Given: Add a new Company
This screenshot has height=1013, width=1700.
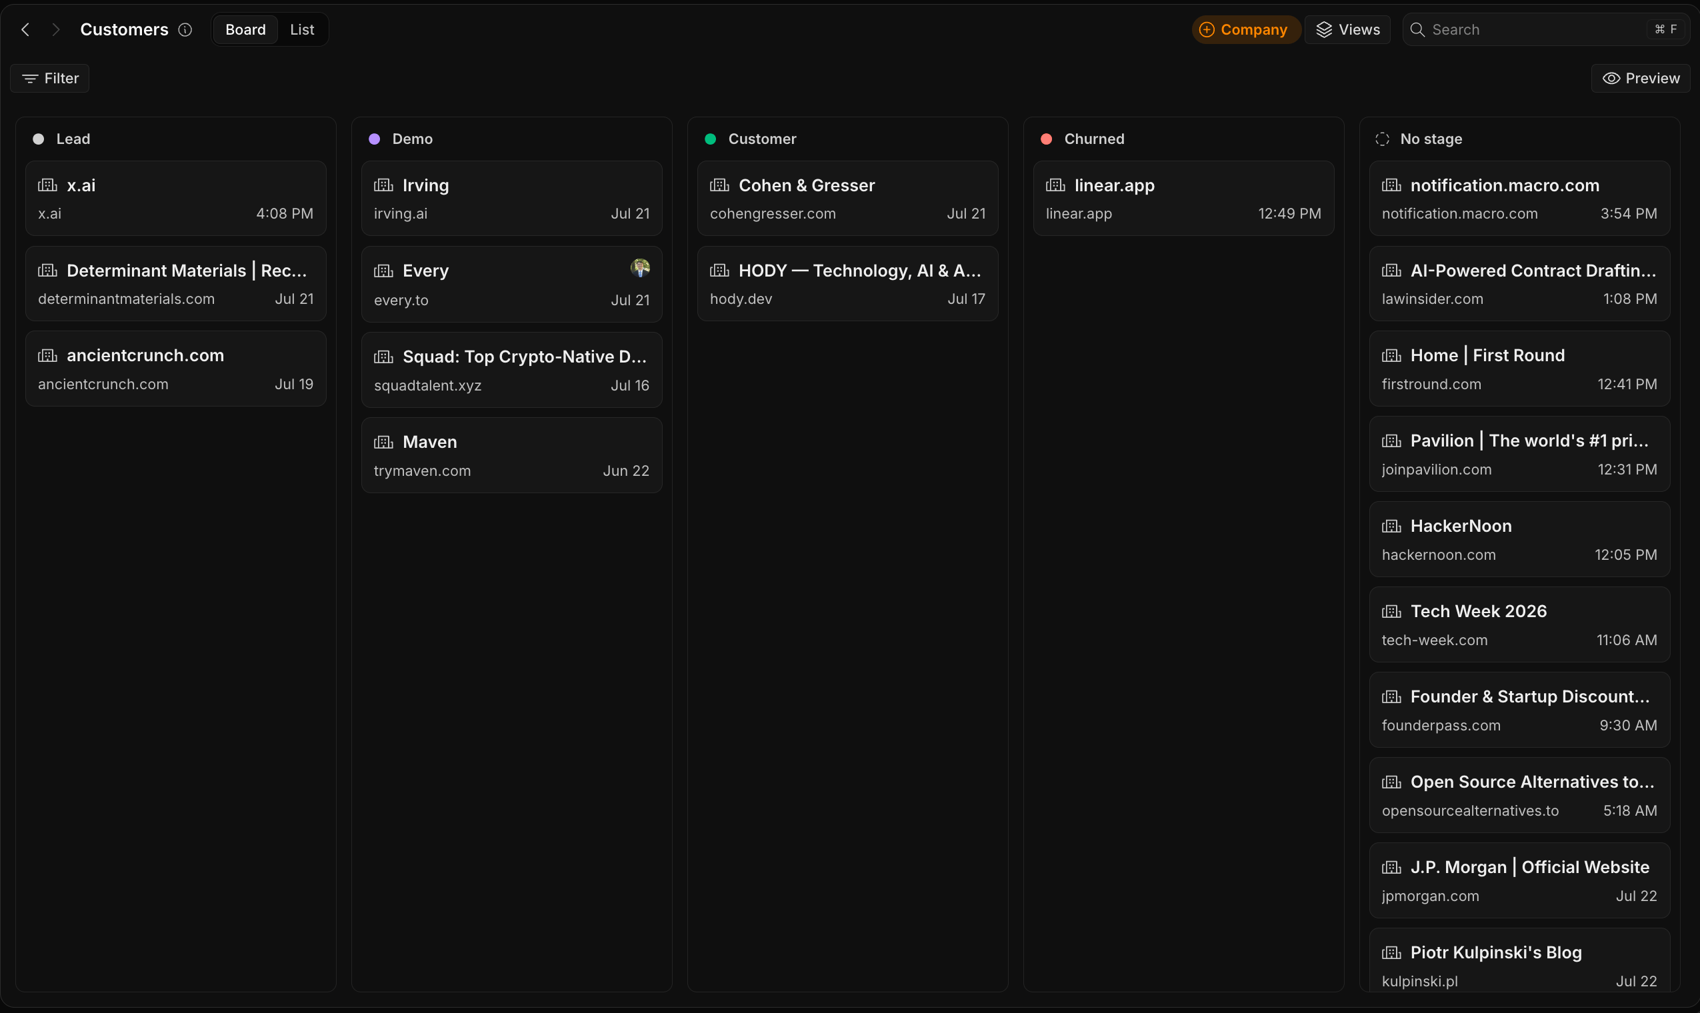Looking at the screenshot, I should click(1245, 29).
